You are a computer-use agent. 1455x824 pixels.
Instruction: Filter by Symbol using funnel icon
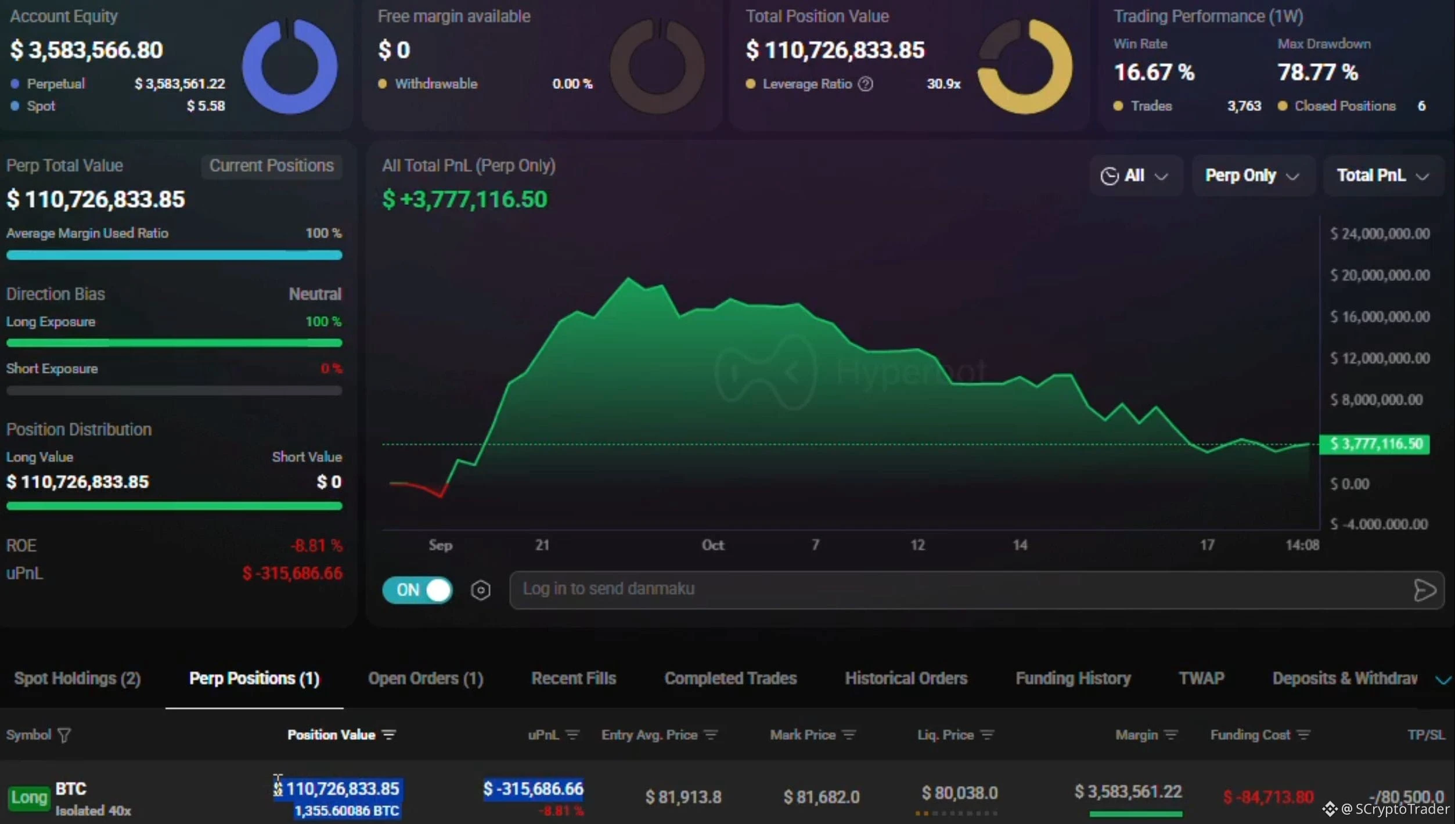point(64,735)
